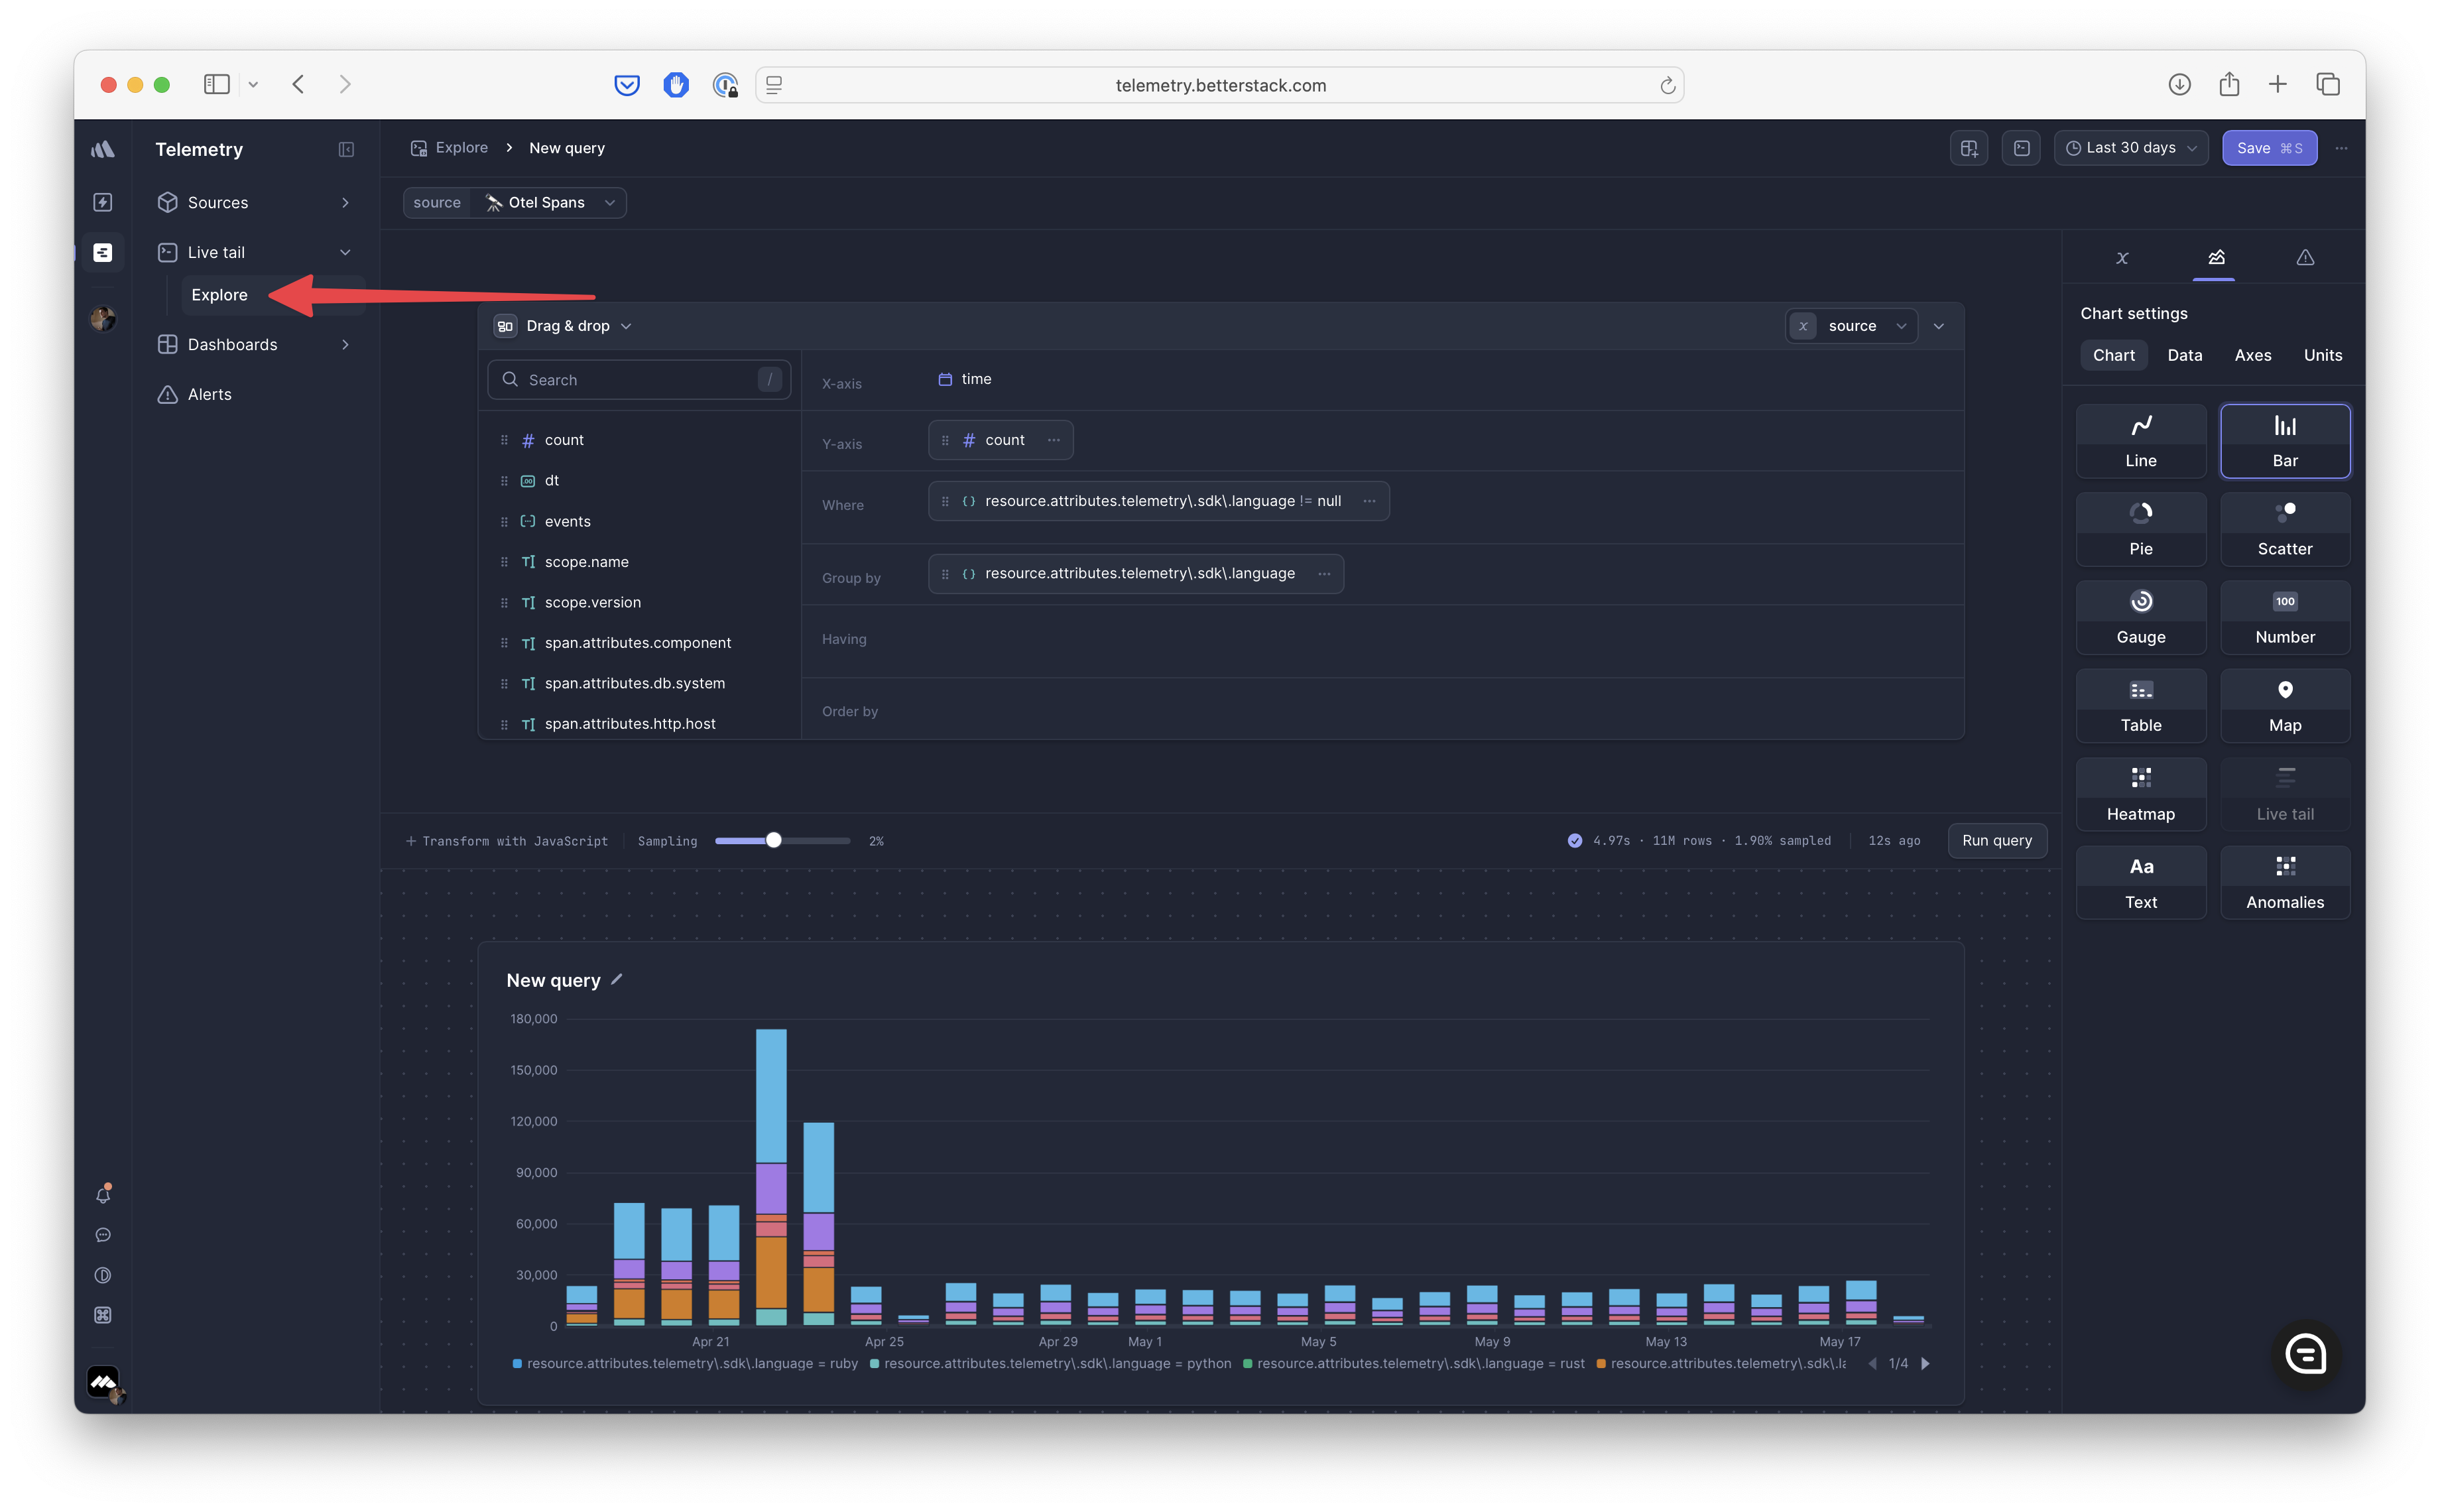This screenshot has width=2440, height=1512.
Task: Open Explore in the sidebar
Action: coord(219,295)
